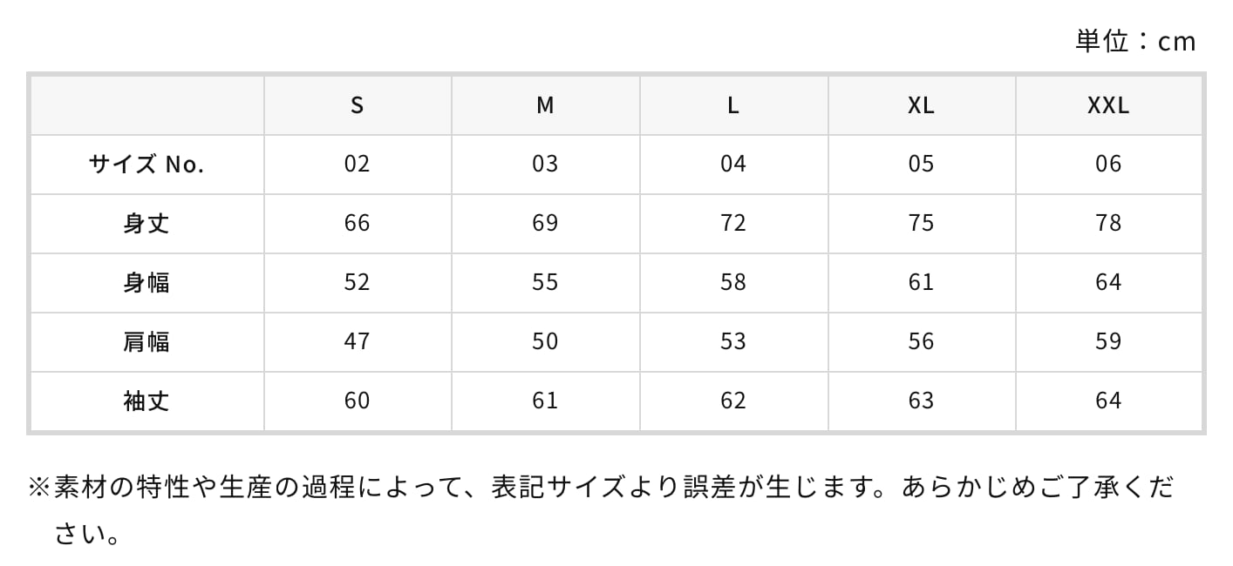Screen dimensions: 1233x566
Task: Select size number 06 cell
Action: (x=1108, y=164)
